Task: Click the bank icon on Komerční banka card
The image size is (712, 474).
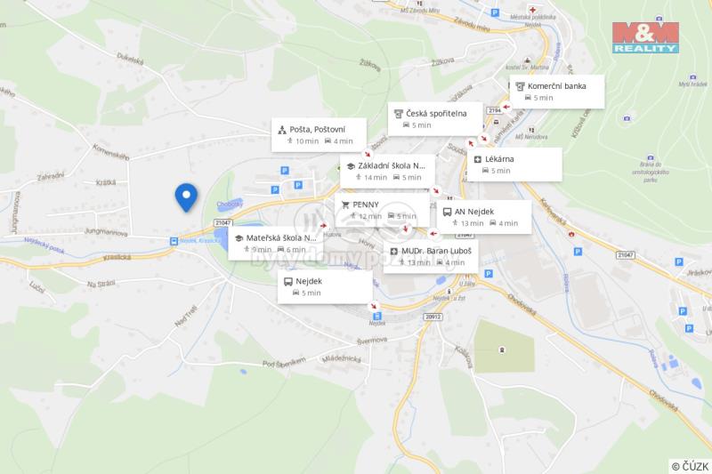Action: [521, 86]
